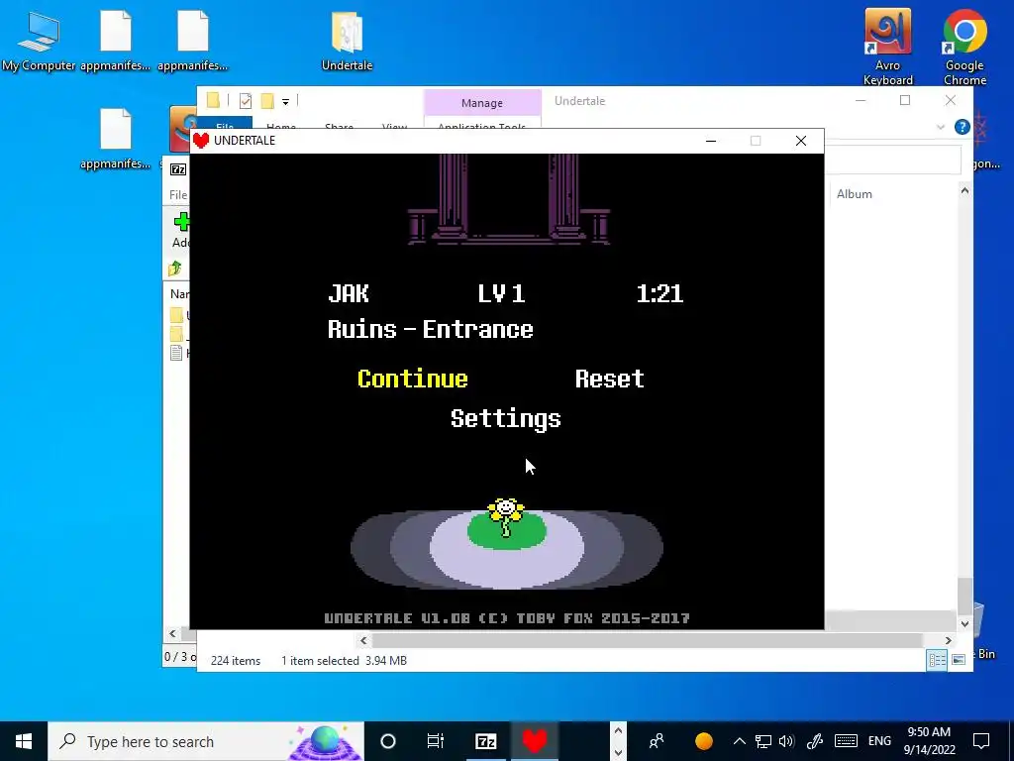
Task: Click the Manage tab in File Explorer
Action: coord(482,103)
